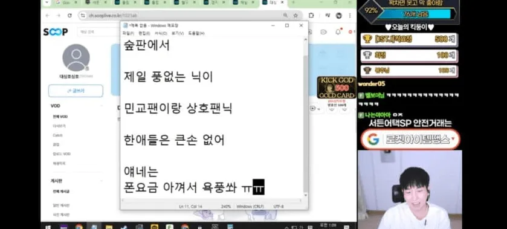Image resolution: width=507 pixels, height=229 pixels.
Task: Click site information icon in address bar
Action: point(83,16)
